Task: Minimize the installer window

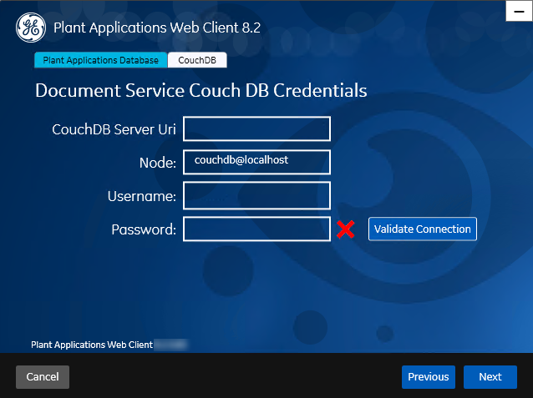Action: (x=519, y=11)
